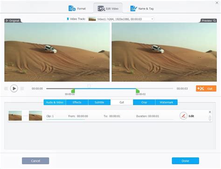Open the Edit Video tab
The image size is (221, 169).
108,8
